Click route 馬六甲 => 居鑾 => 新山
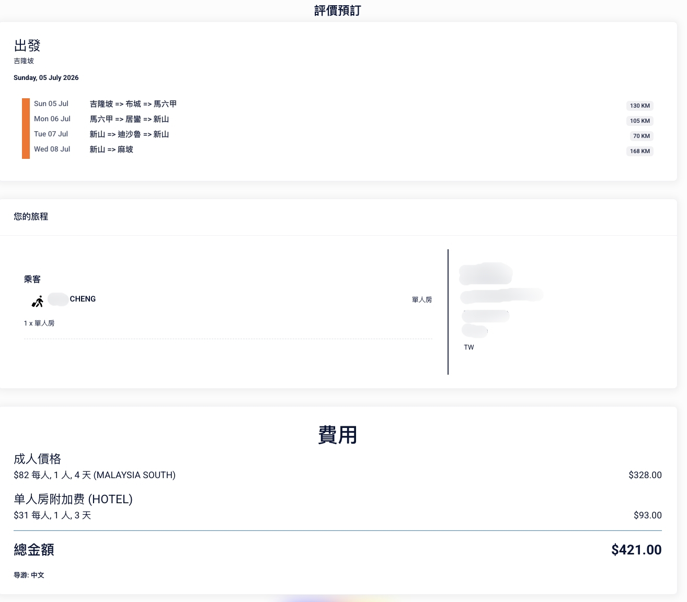Viewport: 687px width, 602px height. 129,119
